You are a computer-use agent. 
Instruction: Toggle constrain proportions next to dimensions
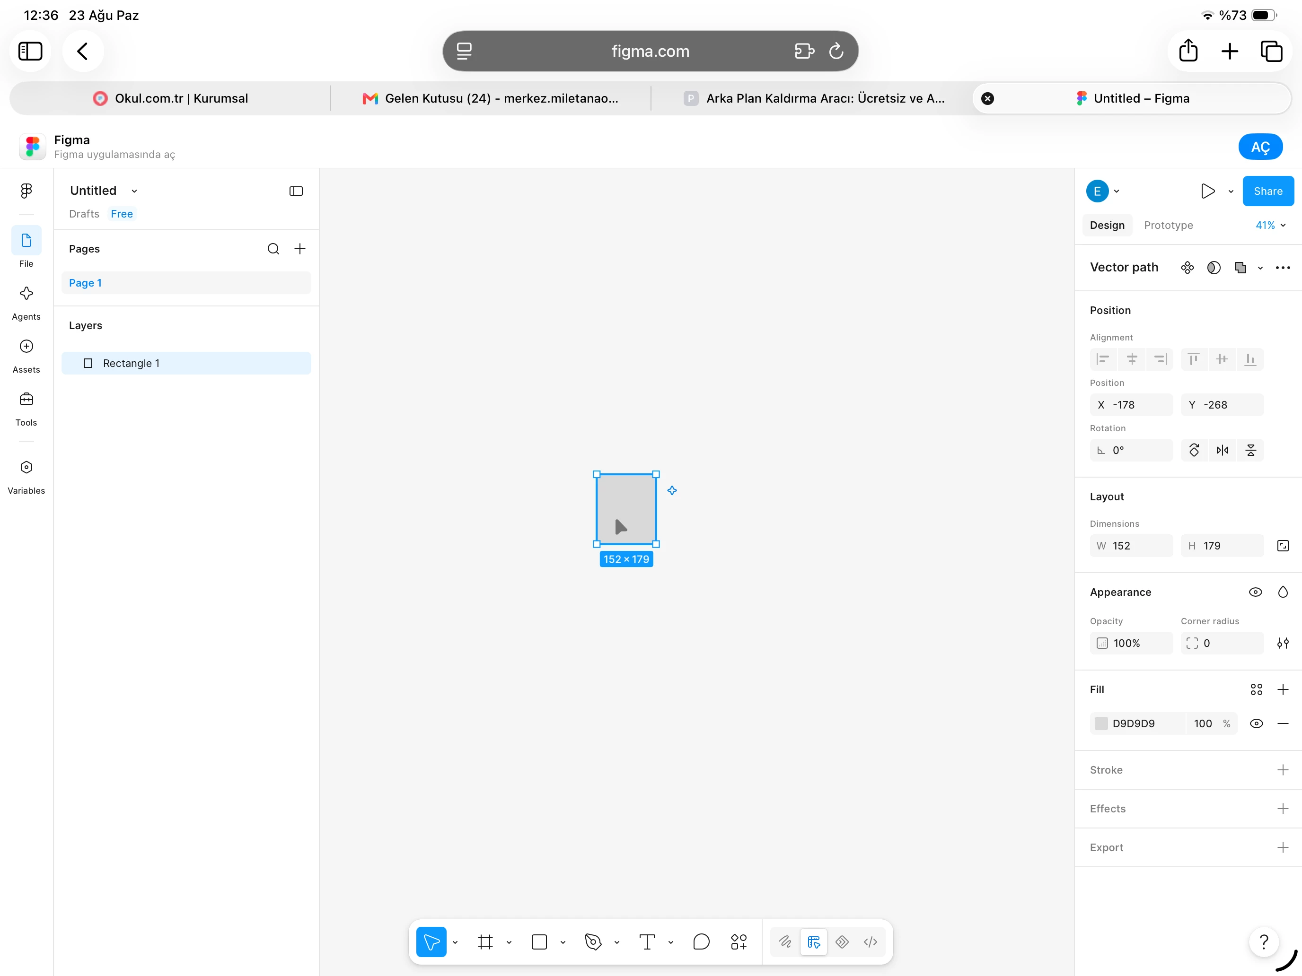1283,545
